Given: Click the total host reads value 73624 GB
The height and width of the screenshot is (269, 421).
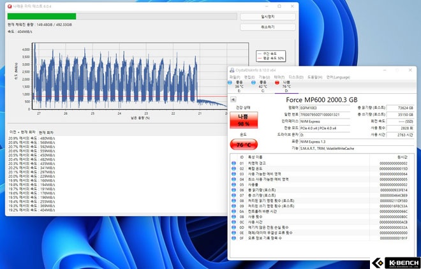Looking at the screenshot, I should coord(401,108).
